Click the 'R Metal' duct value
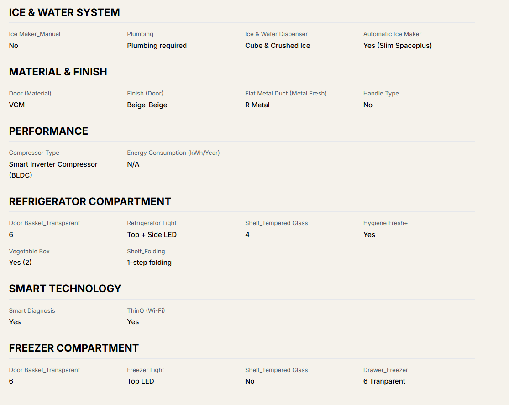Screen dimensions: 509x405 click(257, 105)
